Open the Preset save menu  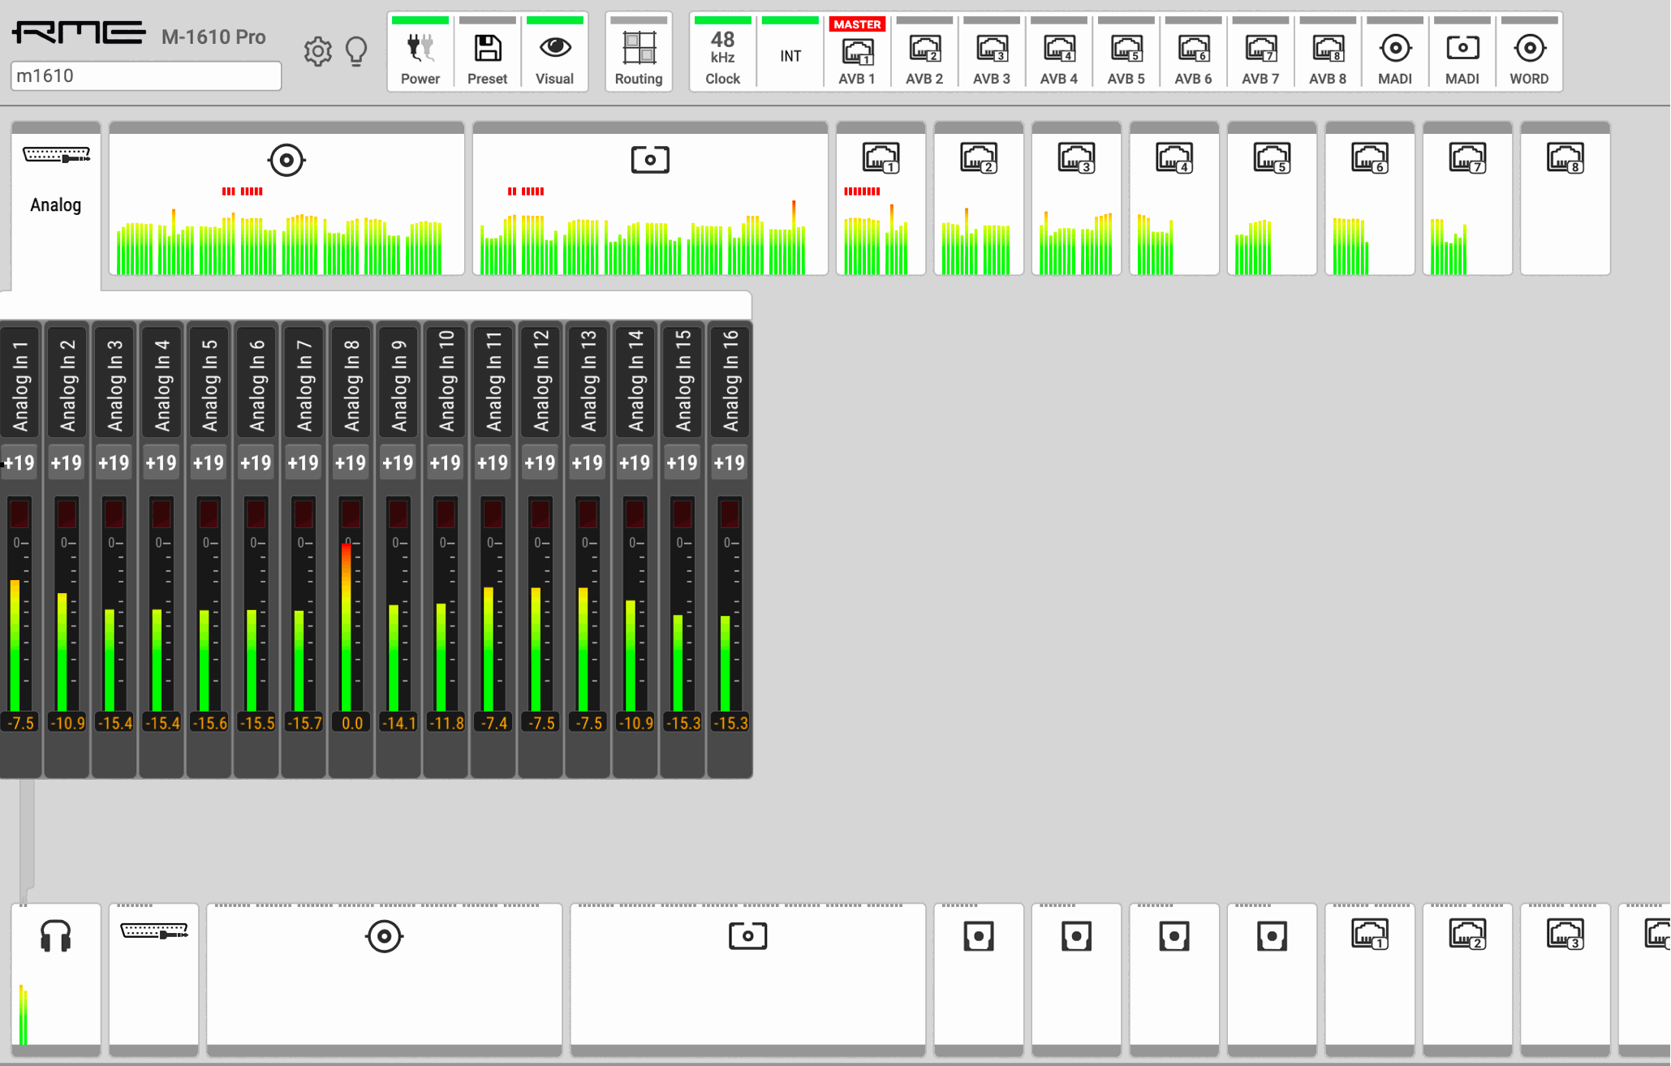coord(487,54)
